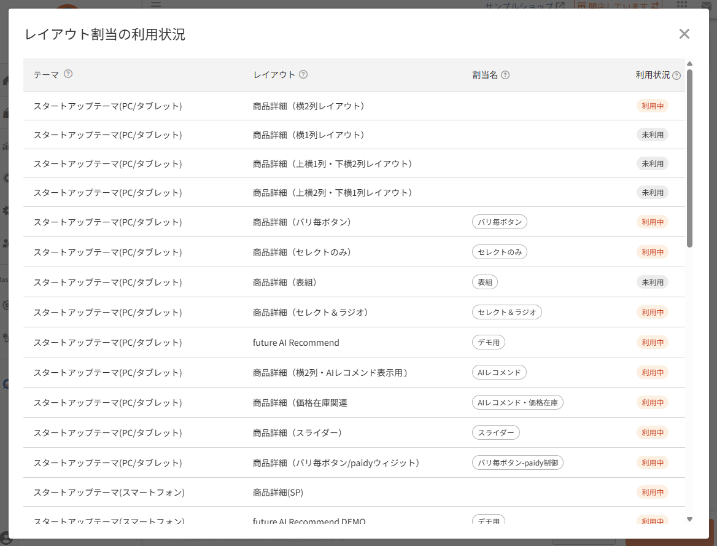Screen dimensions: 717x546
Task: Click the セレクト＆ラジオ assignment tag
Action: pyautogui.click(x=506, y=312)
